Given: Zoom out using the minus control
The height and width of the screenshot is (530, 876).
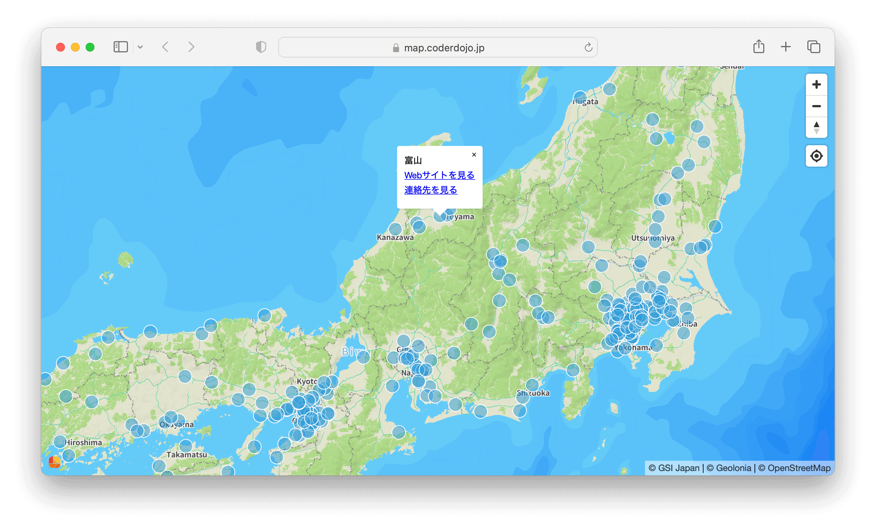Looking at the screenshot, I should tap(816, 106).
